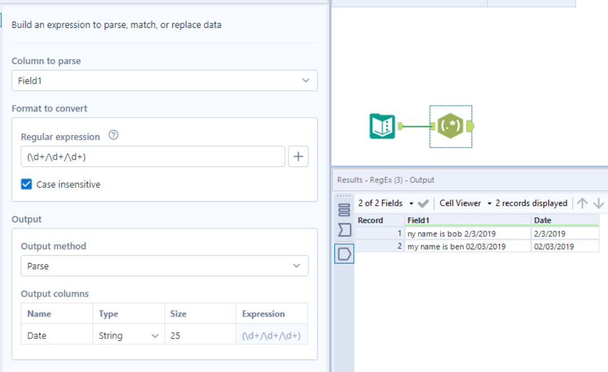Screen dimensions: 608x372
Task: Open the Cell Viewer dropdown
Action: (x=489, y=203)
